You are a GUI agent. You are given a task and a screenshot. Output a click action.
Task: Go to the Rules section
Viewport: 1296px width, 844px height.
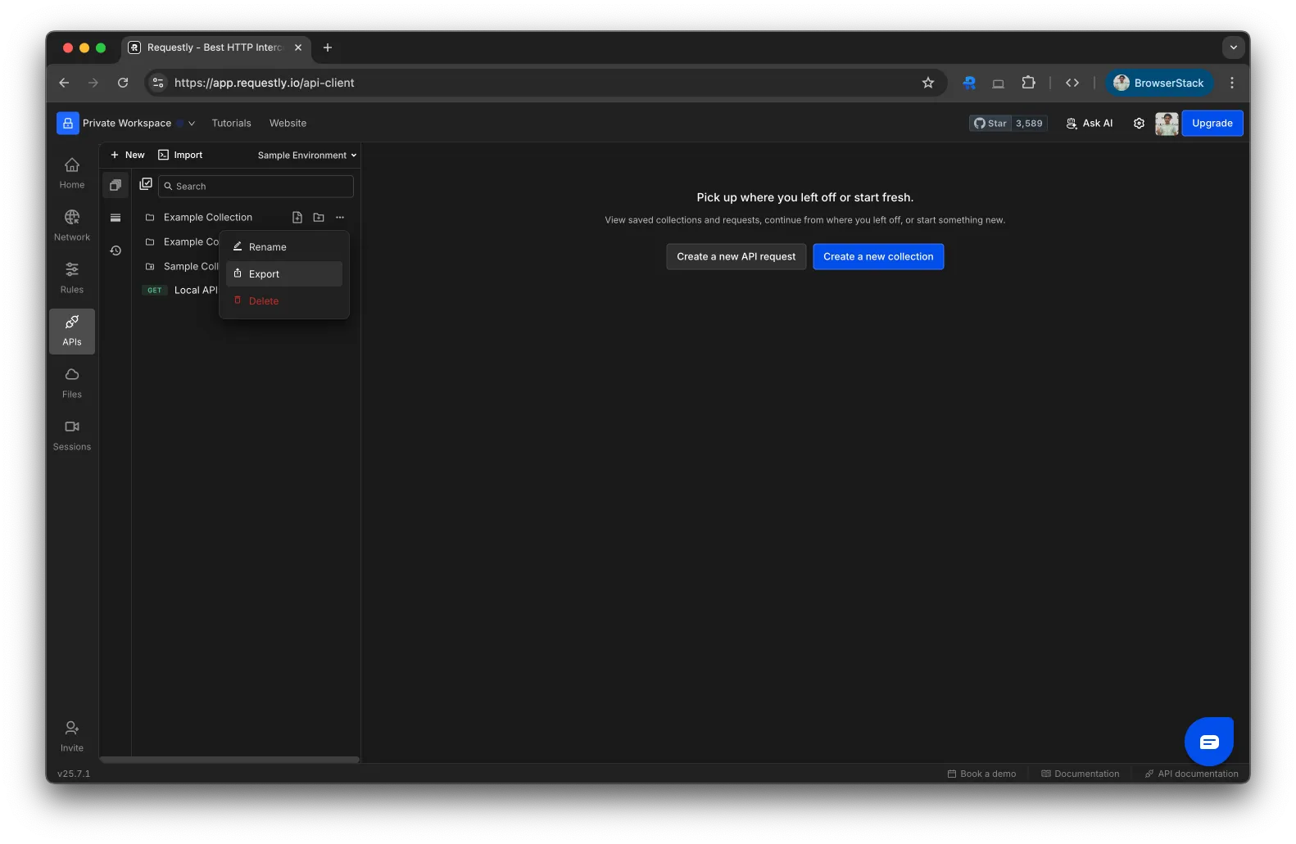(x=72, y=278)
